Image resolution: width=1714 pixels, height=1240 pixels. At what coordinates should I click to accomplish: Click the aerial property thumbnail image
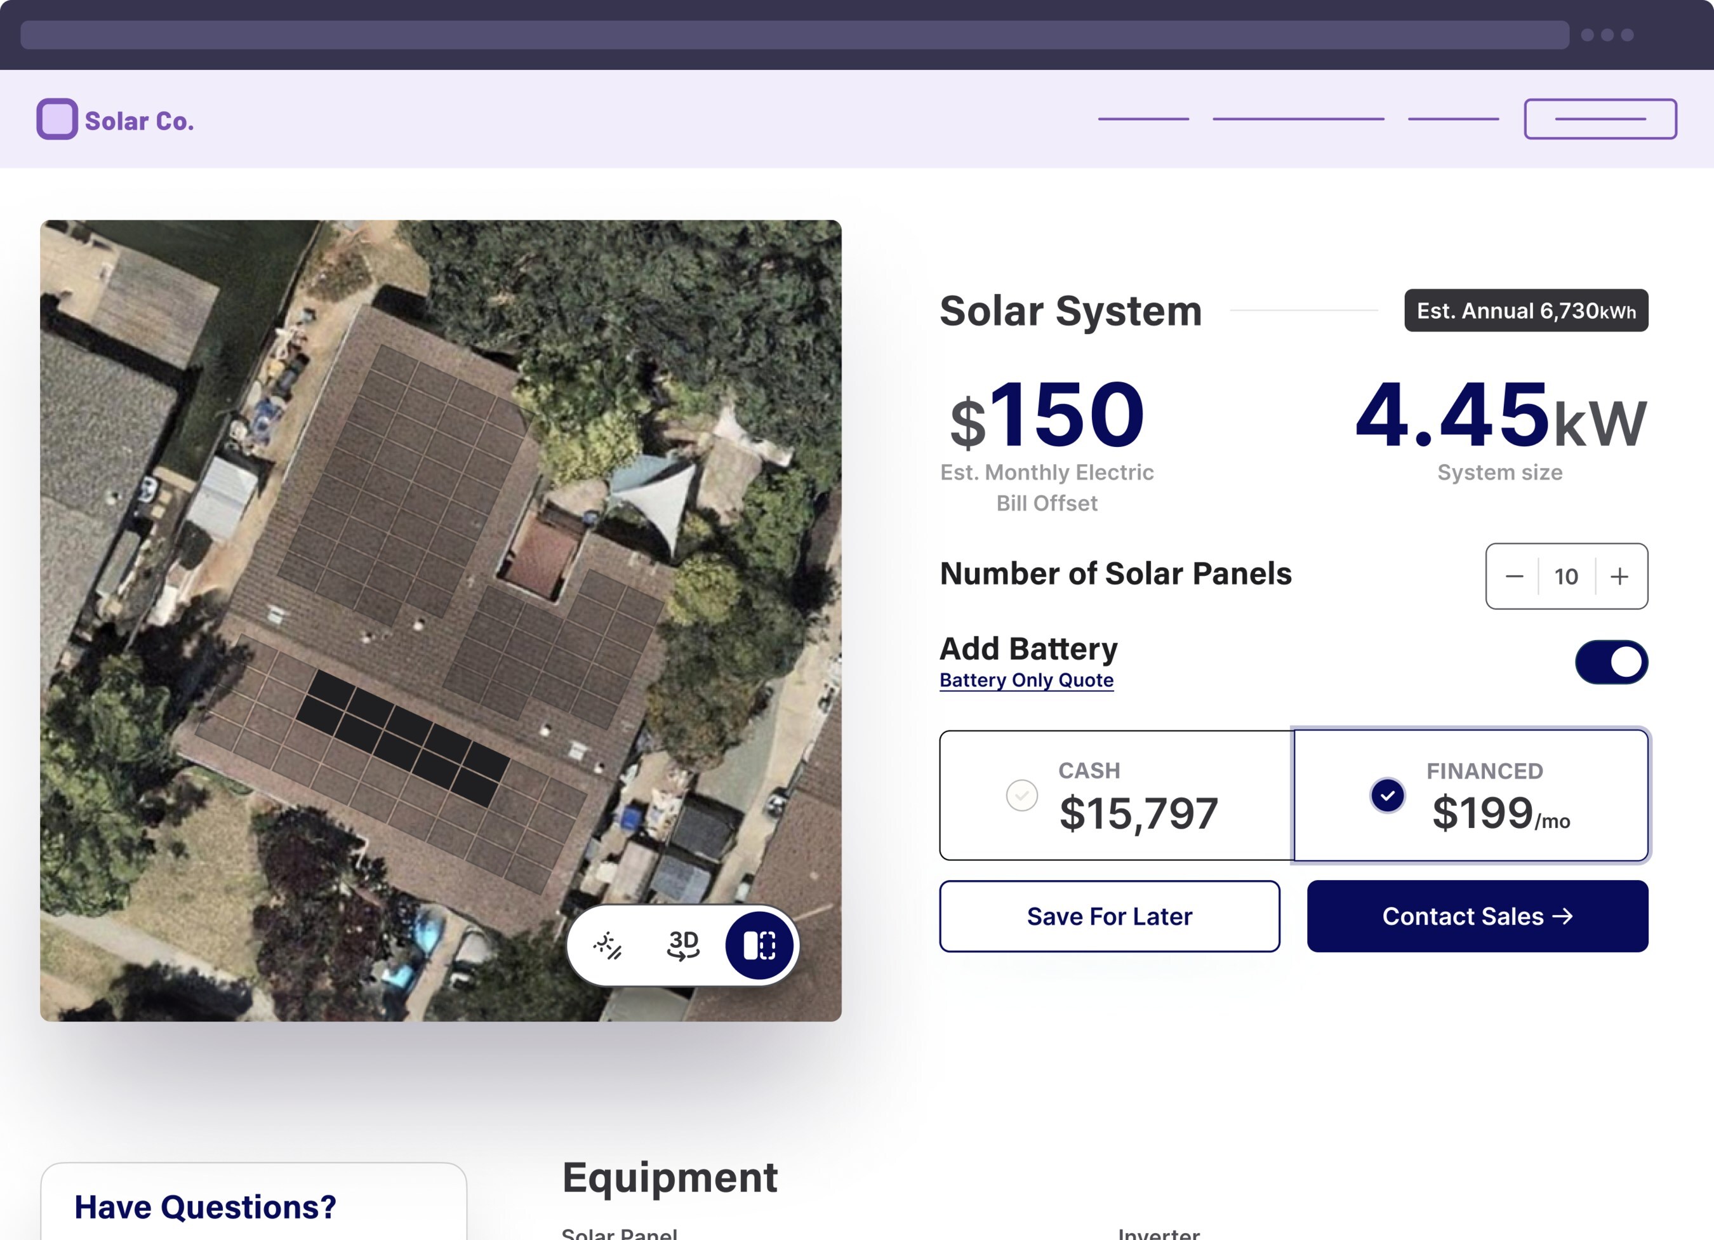tap(441, 620)
